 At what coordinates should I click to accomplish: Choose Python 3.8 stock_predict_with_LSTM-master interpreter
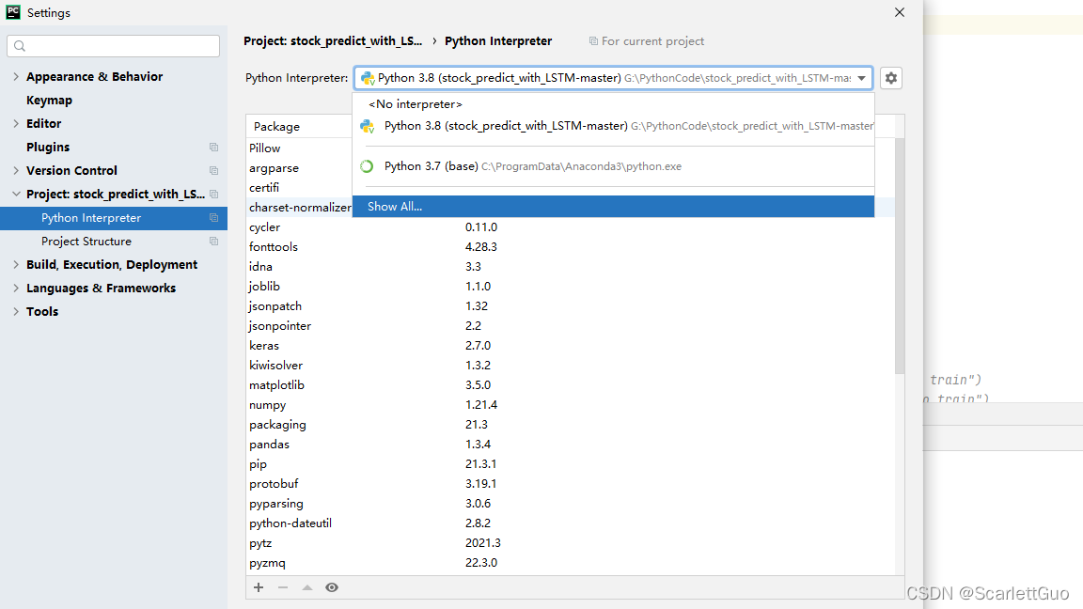[613, 126]
